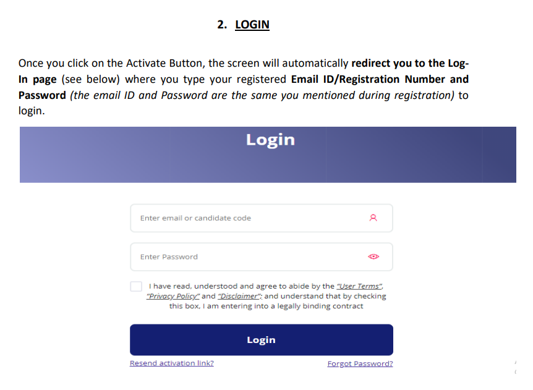Viewport: 533px width, 390px height.
Task: Click the pink user icon in email field
Action: pos(373,218)
